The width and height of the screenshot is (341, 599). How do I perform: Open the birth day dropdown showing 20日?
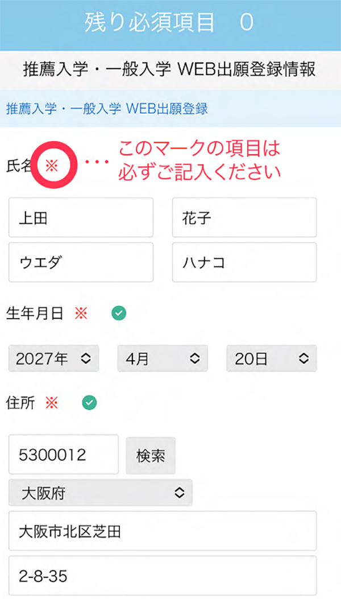[271, 358]
